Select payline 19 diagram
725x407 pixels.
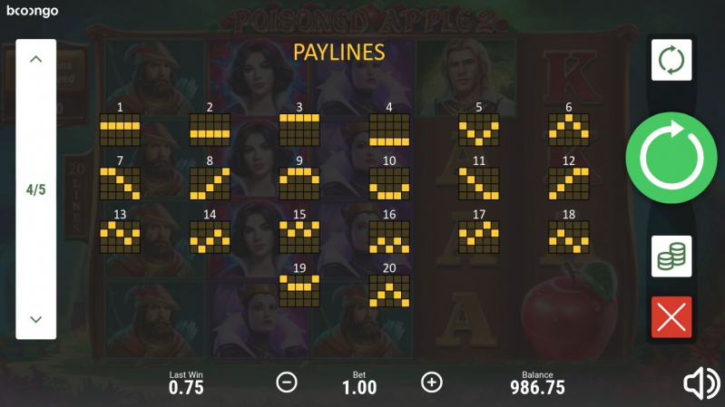click(299, 291)
